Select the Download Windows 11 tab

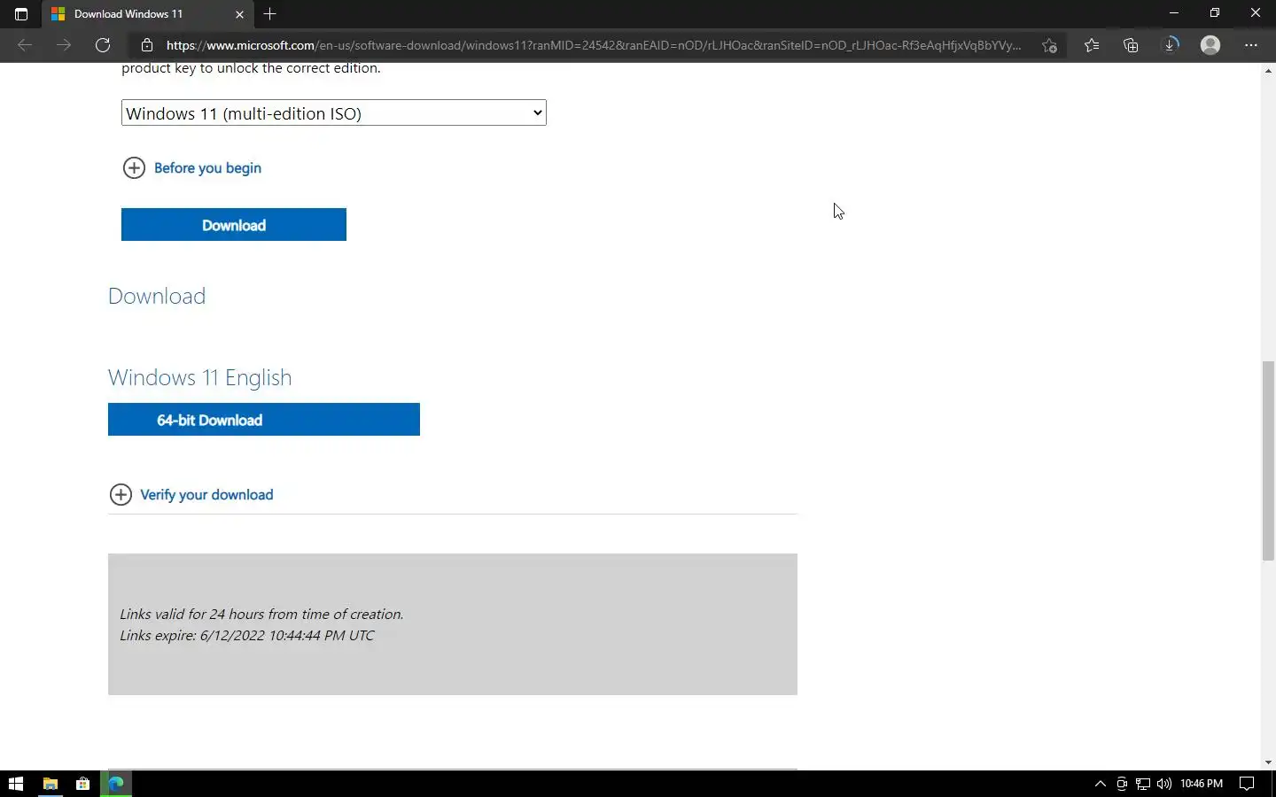click(x=146, y=14)
